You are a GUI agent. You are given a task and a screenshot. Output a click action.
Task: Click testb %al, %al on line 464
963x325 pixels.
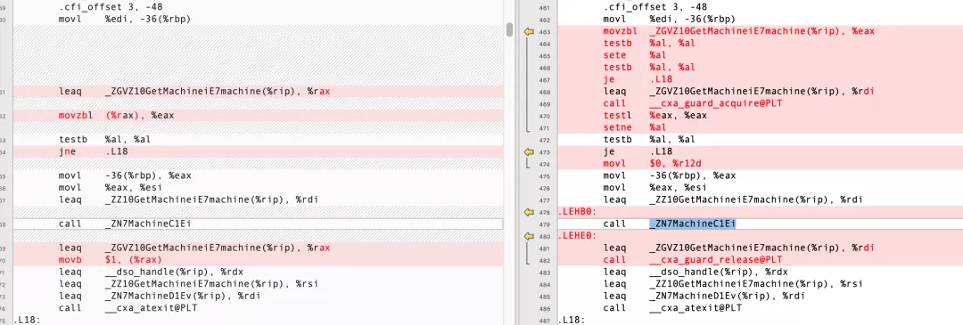click(x=649, y=43)
